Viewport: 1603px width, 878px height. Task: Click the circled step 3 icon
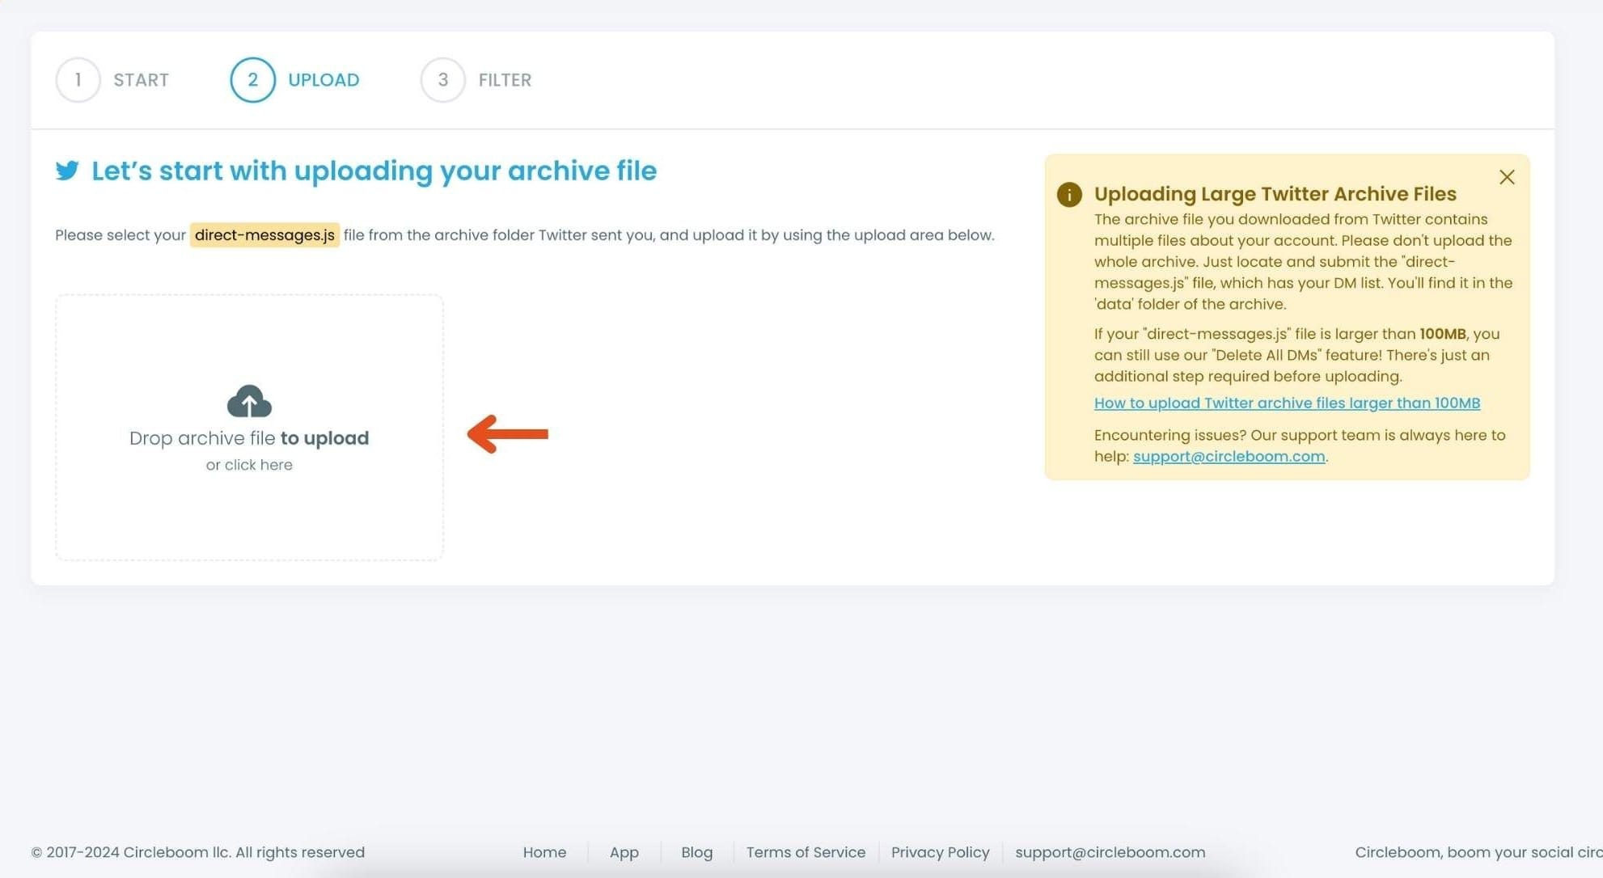[x=442, y=80]
